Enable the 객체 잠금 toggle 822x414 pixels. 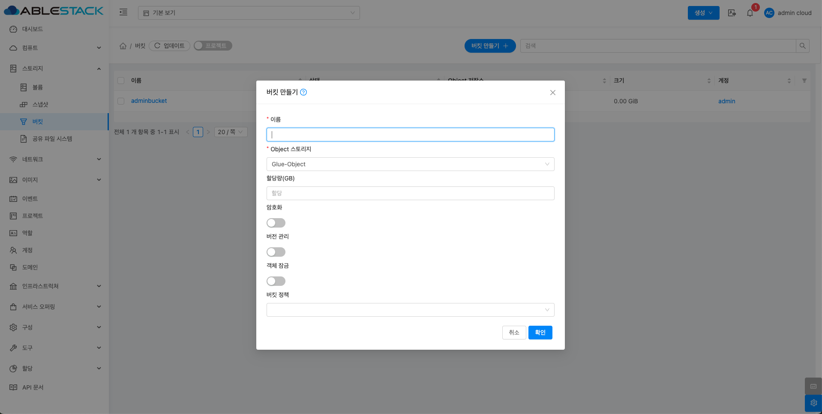coord(276,281)
